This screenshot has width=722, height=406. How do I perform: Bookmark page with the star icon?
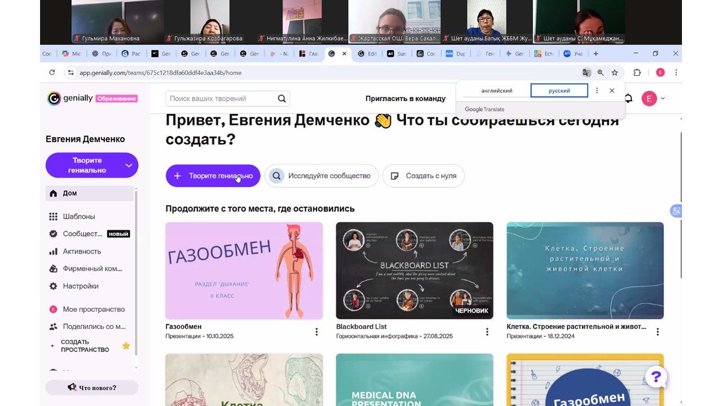click(615, 73)
